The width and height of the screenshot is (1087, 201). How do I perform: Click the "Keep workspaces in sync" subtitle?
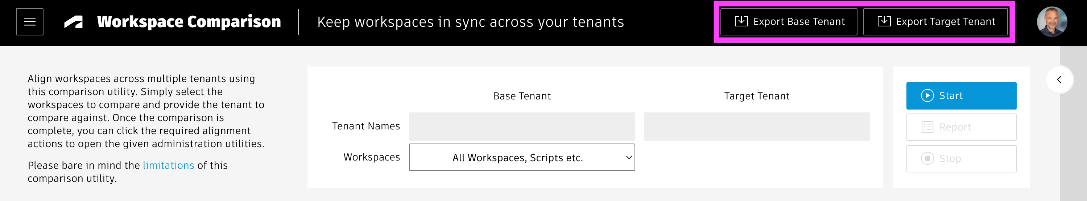tap(470, 22)
